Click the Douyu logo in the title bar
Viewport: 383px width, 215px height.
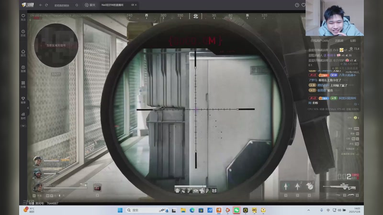tap(28, 5)
